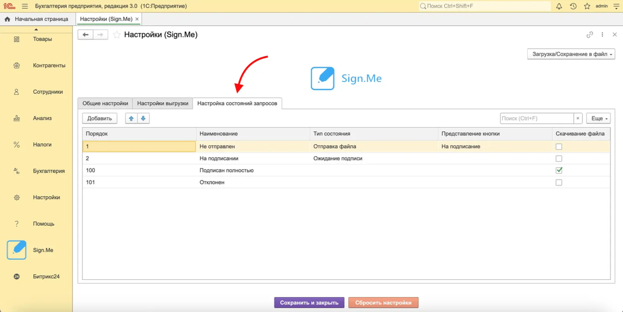
Task: Open the Еще dropdown menu
Action: (x=598, y=118)
